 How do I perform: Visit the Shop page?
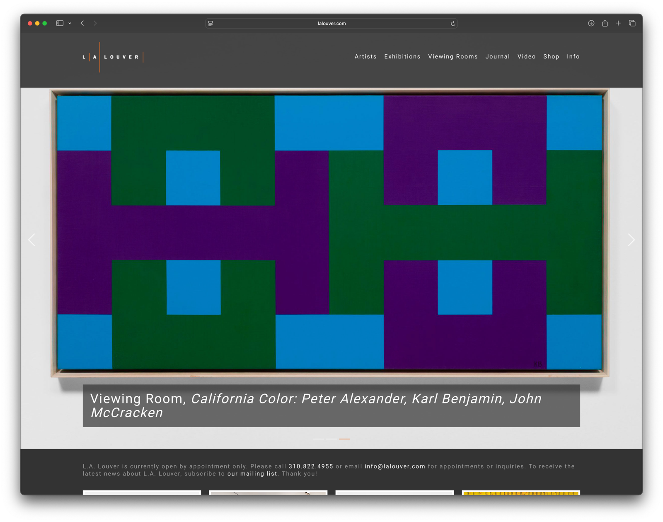551,57
